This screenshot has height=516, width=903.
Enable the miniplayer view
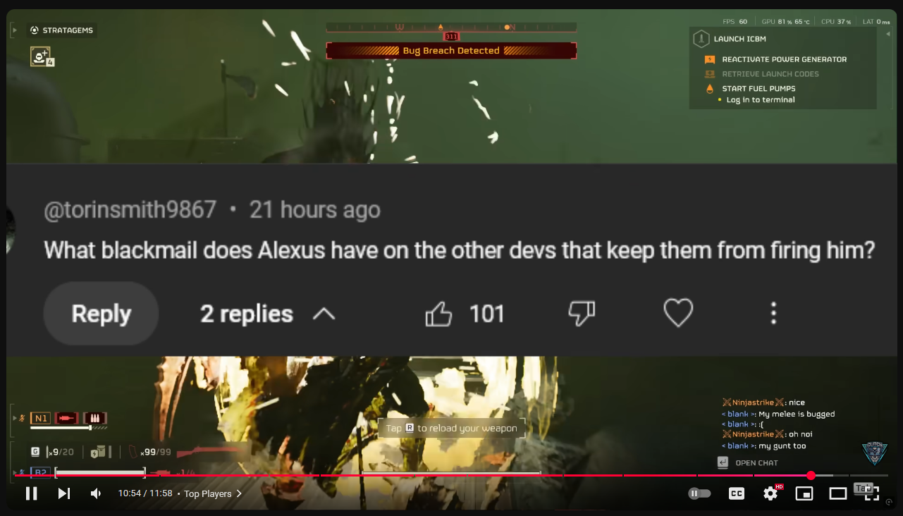click(804, 493)
